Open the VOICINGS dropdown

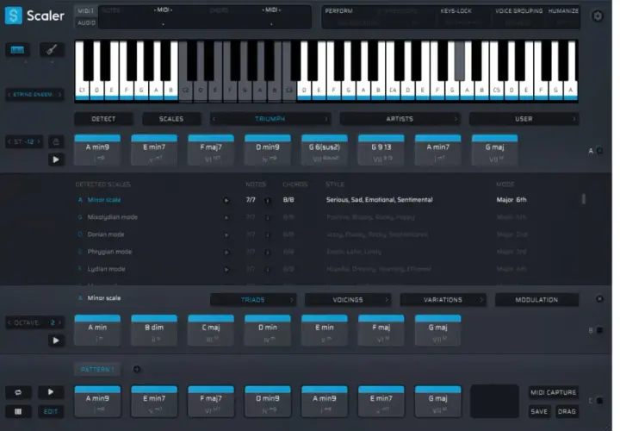(348, 300)
